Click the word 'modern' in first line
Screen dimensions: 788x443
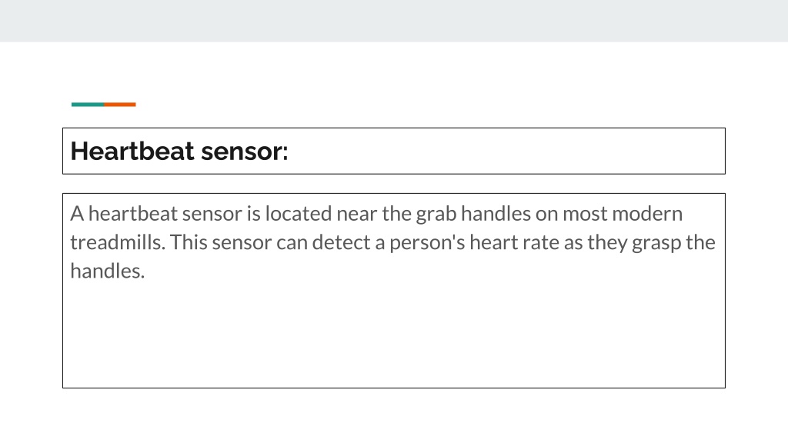point(647,214)
